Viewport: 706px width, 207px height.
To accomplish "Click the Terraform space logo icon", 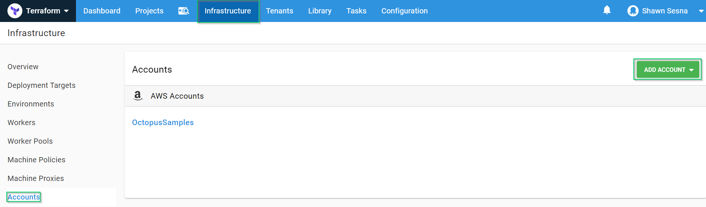I will point(15,11).
